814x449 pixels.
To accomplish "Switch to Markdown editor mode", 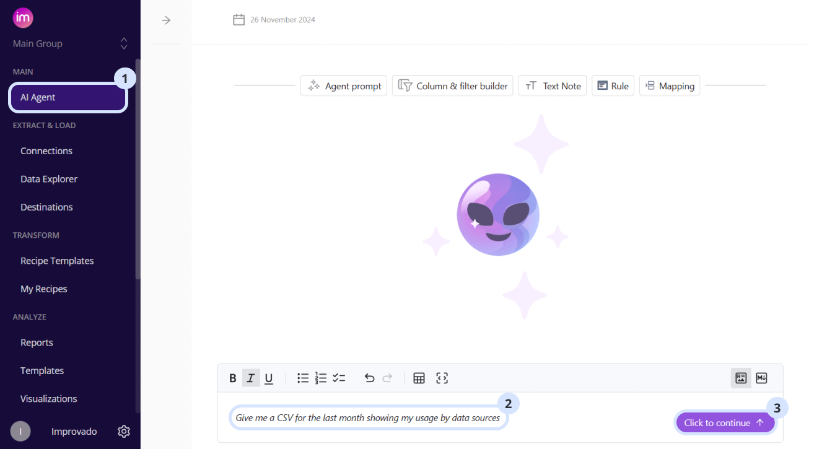I will 762,378.
